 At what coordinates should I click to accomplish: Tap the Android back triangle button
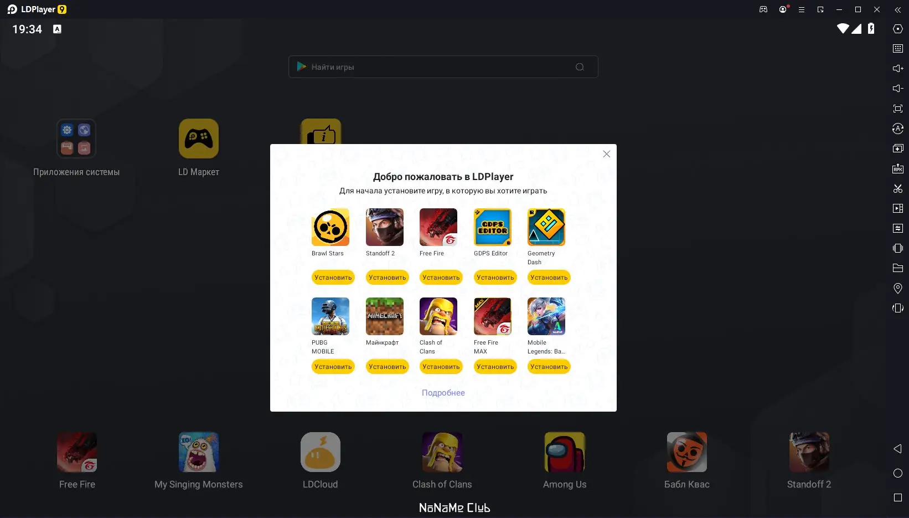coord(898,449)
